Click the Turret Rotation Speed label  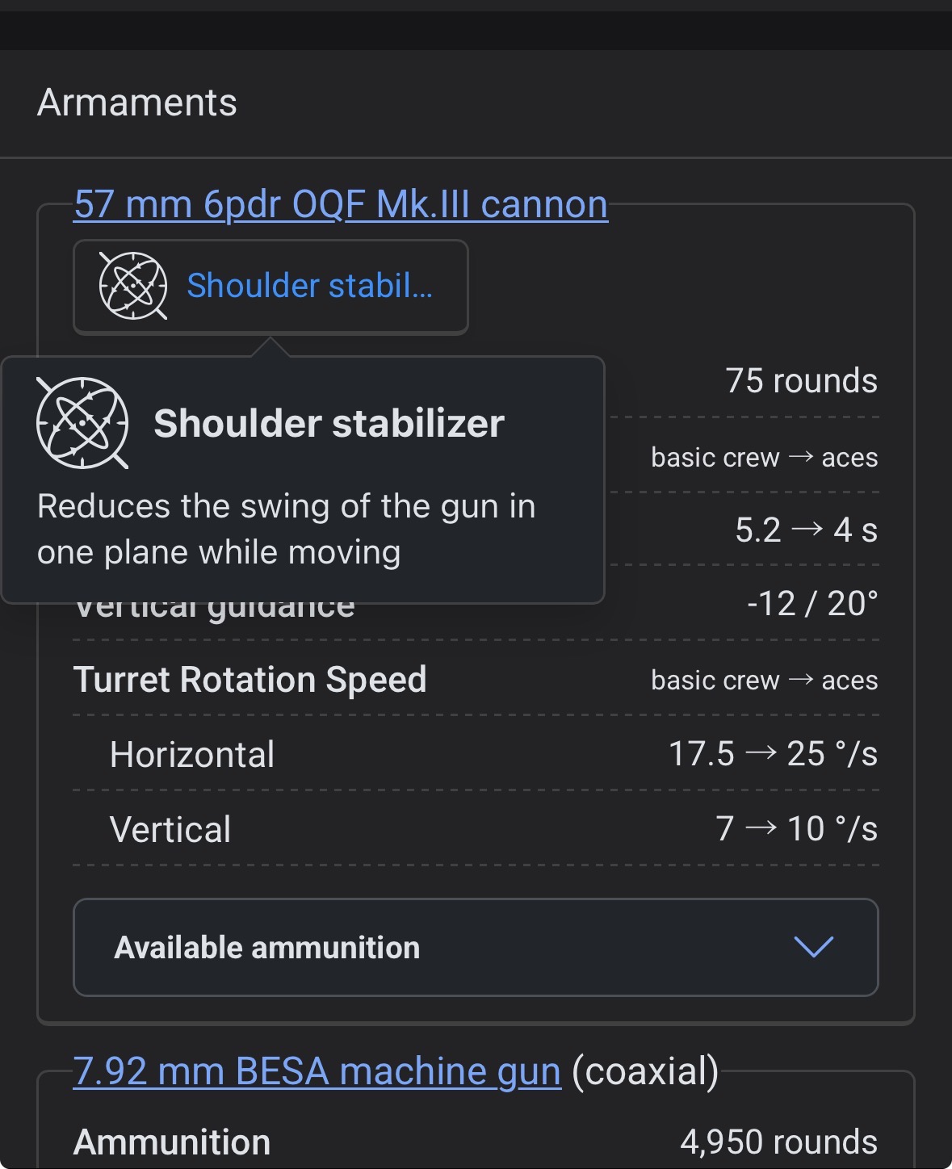click(x=250, y=680)
